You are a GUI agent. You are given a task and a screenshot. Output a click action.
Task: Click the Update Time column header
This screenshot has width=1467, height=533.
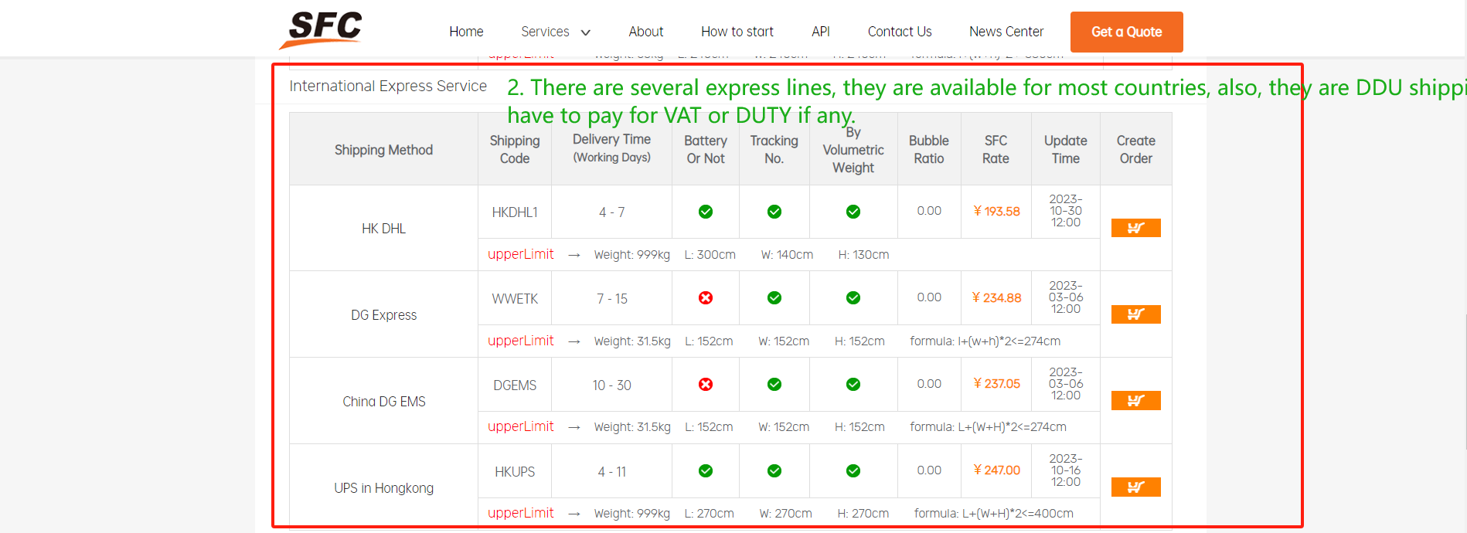tap(1066, 149)
